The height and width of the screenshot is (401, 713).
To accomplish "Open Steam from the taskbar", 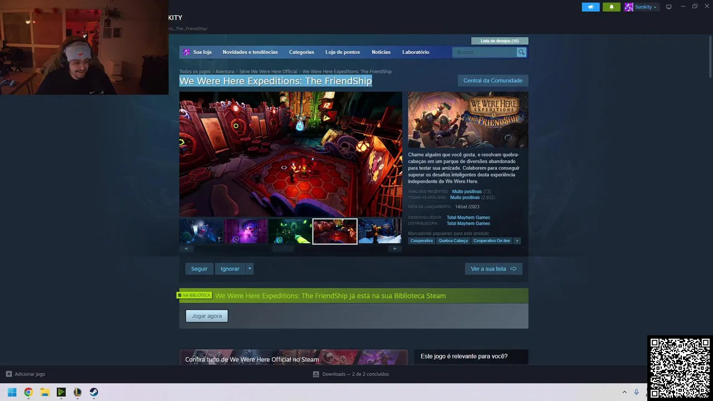I will [94, 392].
